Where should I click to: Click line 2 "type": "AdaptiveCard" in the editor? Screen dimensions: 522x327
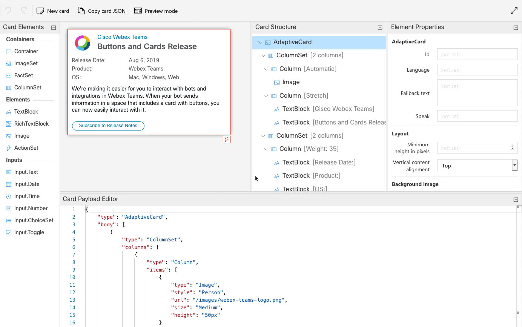132,217
